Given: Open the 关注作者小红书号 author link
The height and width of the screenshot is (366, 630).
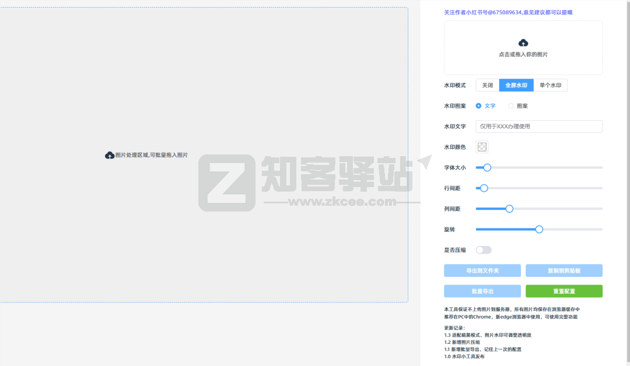Looking at the screenshot, I should pyautogui.click(x=508, y=12).
